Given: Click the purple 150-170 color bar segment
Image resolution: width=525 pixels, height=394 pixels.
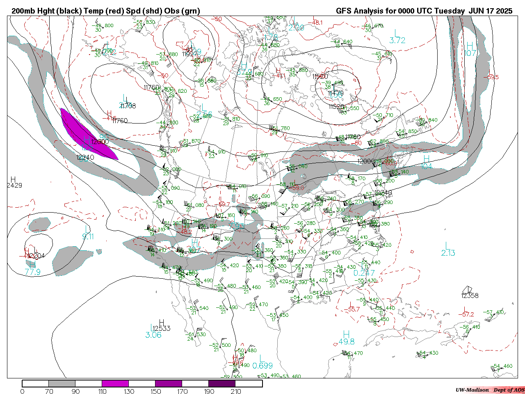Looking at the screenshot, I should [x=169, y=383].
